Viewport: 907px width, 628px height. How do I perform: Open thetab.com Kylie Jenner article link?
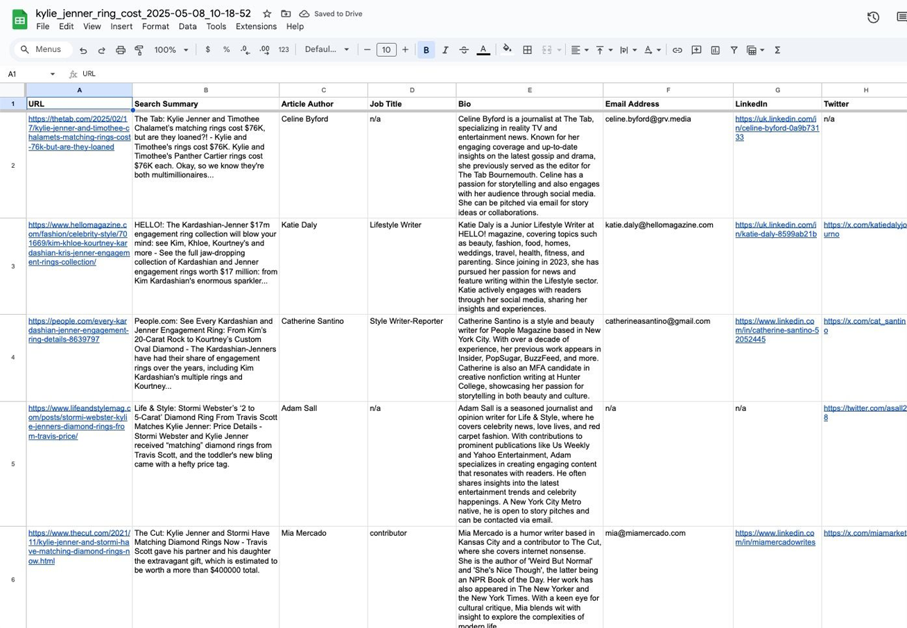(x=79, y=133)
